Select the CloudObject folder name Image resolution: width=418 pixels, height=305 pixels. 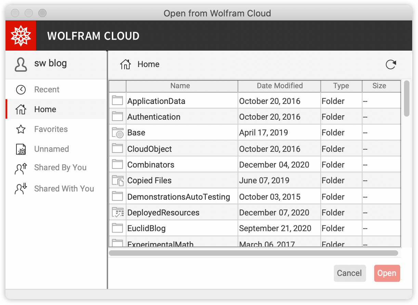click(149, 149)
